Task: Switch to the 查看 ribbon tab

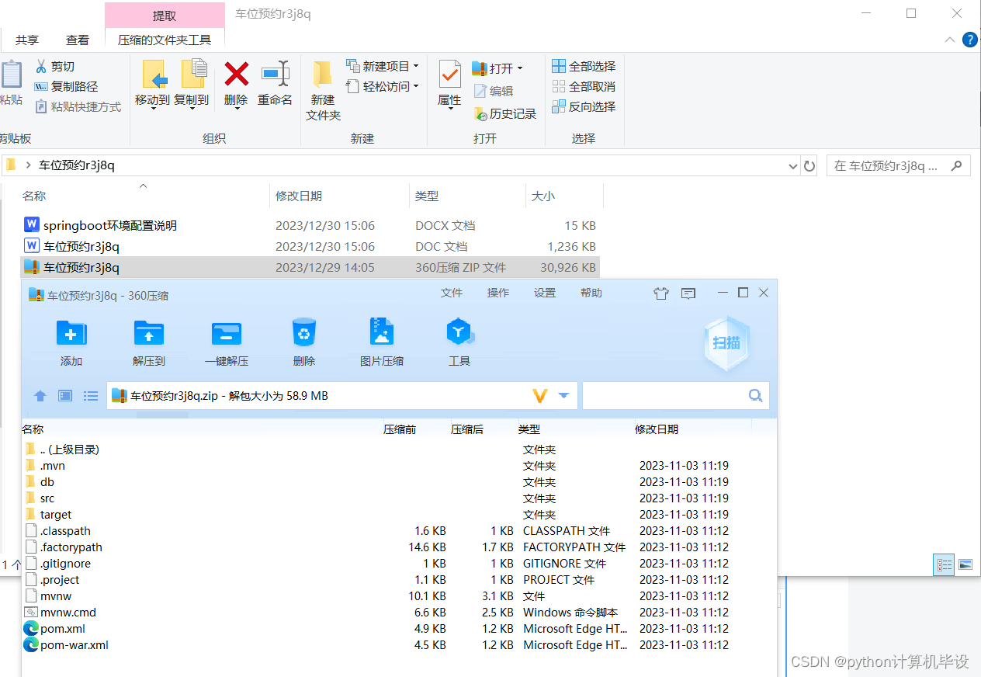Action: tap(78, 40)
